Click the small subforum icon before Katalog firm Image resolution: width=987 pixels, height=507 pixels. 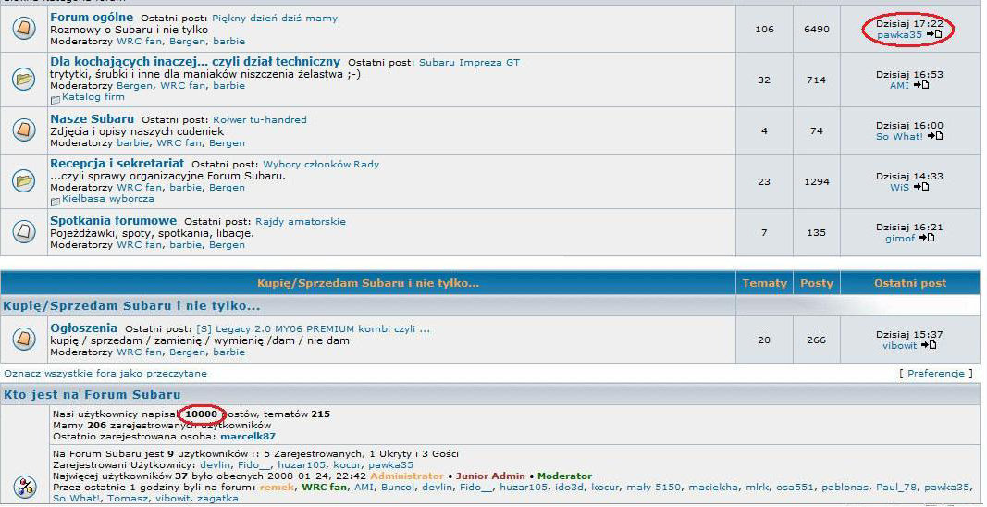click(x=56, y=98)
